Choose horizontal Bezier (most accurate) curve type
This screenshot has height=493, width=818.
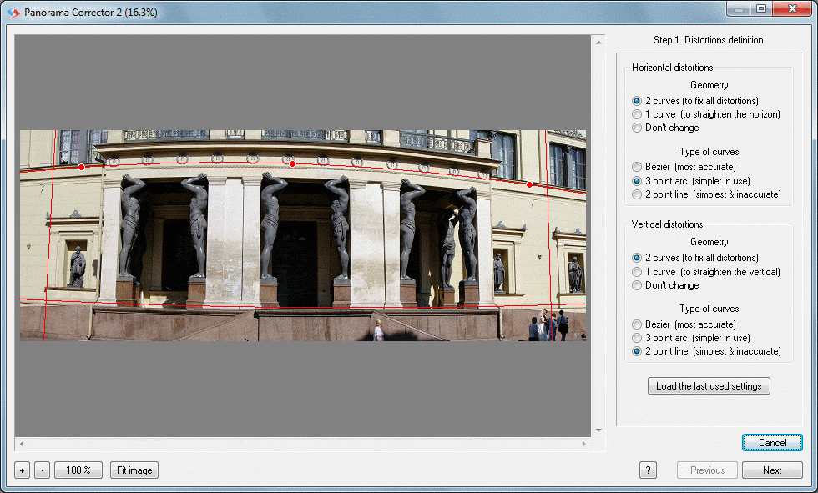(x=637, y=167)
